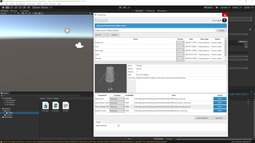Toggle scene effects icon
The image size is (255, 143).
click(x=29, y=13)
